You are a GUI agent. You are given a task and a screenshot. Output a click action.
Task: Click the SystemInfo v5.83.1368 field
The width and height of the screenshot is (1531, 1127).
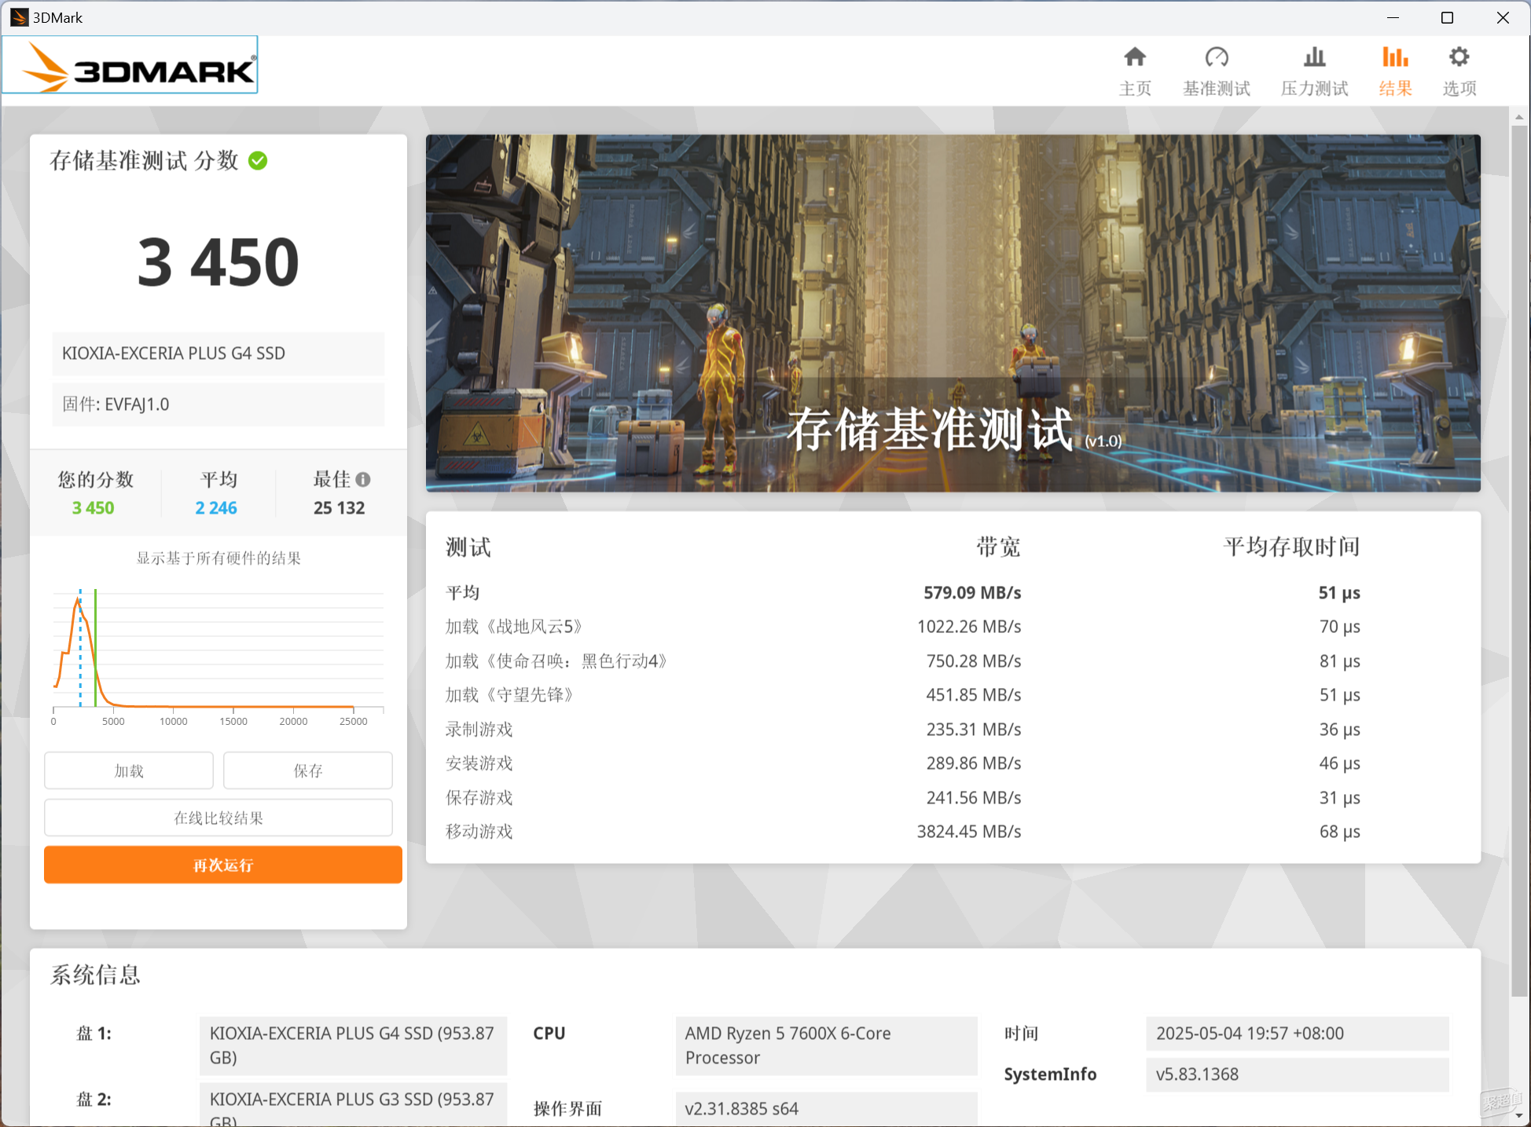pos(1298,1074)
